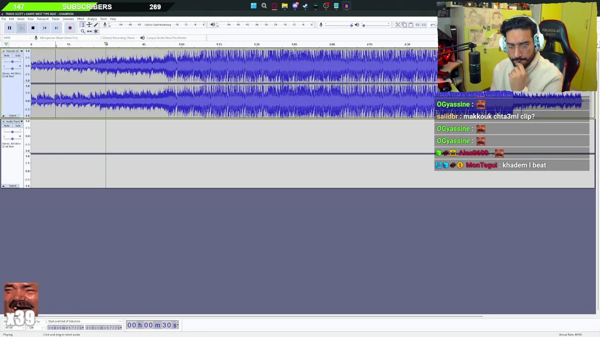Select the Zoom (magnifier) tool

coord(82,31)
